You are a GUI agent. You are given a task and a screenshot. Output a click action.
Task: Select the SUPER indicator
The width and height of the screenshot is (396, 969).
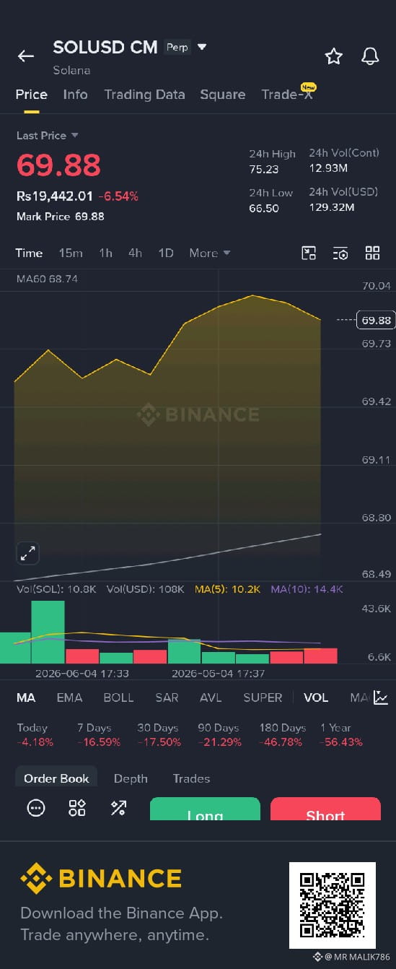pos(263,698)
